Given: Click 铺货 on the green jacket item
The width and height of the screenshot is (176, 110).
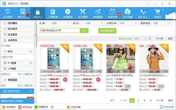Looking at the screenshot, I should (125, 71).
